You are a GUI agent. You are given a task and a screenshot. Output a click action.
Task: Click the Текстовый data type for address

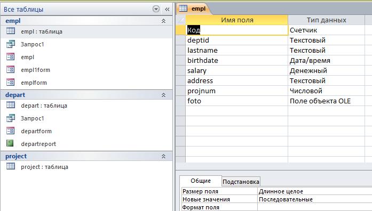pyautogui.click(x=327, y=81)
